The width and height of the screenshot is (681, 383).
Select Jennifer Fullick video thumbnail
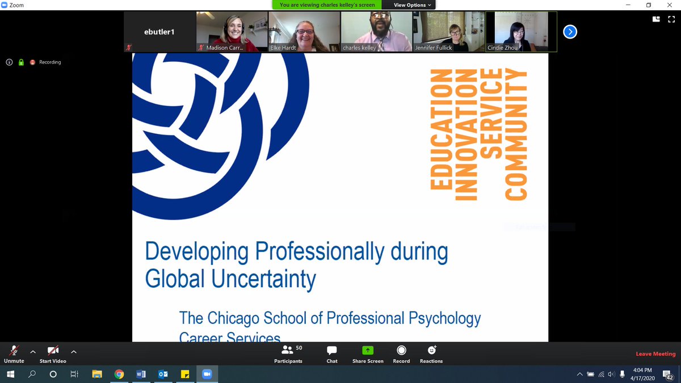click(449, 32)
